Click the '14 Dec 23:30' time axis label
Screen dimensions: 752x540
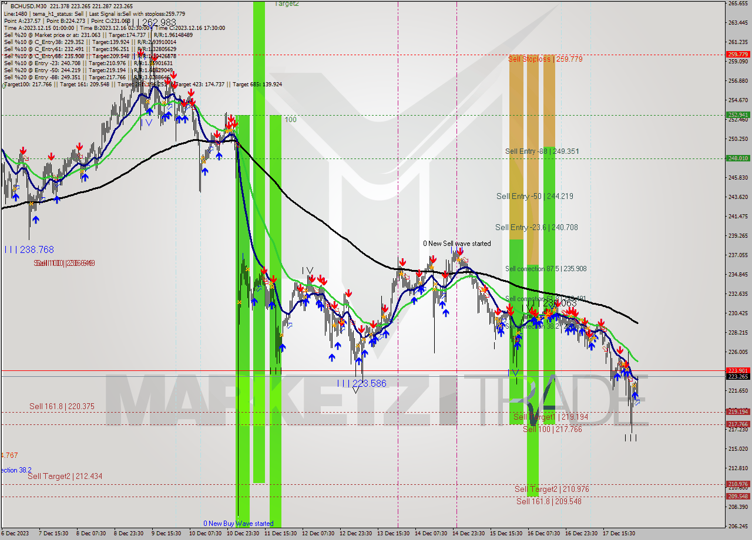[469, 534]
